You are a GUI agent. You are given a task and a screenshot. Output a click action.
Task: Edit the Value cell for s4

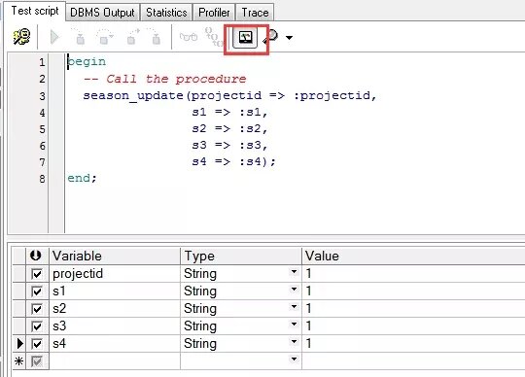coord(413,344)
